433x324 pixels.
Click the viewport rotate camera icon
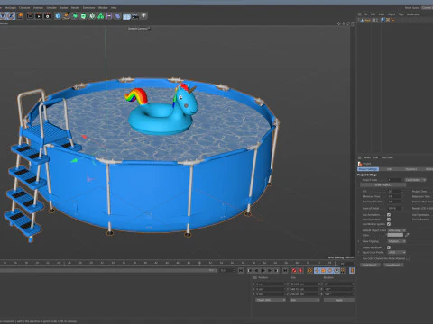tap(348, 23)
